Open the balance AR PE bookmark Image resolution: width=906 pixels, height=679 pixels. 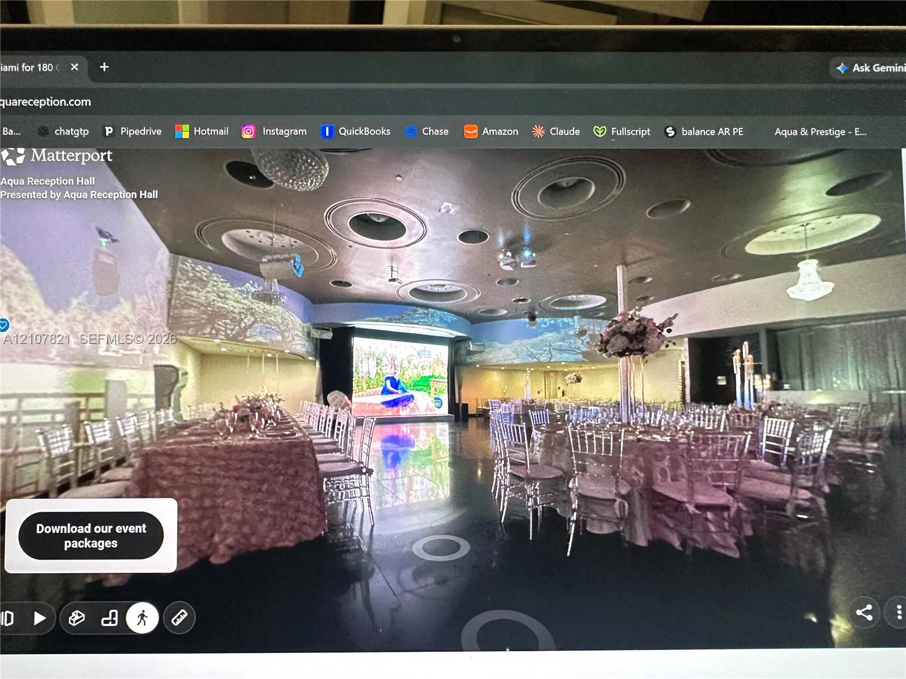coord(704,131)
